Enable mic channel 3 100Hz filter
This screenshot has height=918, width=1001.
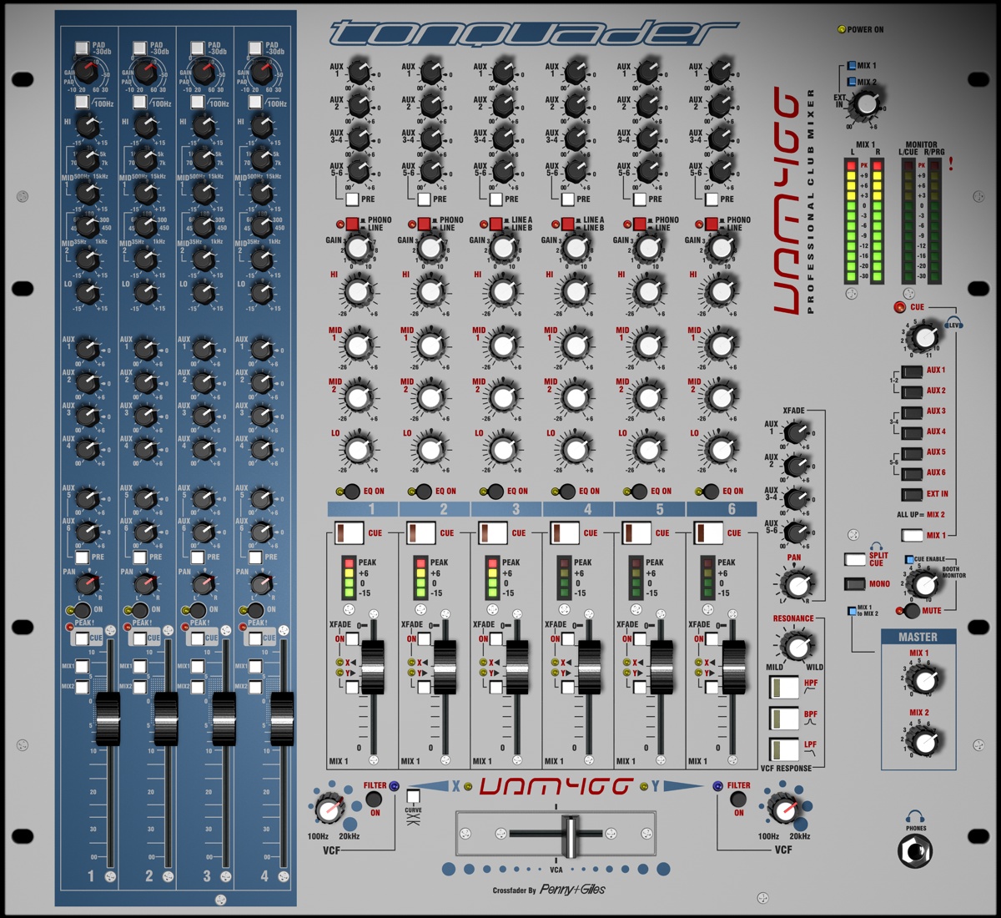pyautogui.click(x=197, y=102)
